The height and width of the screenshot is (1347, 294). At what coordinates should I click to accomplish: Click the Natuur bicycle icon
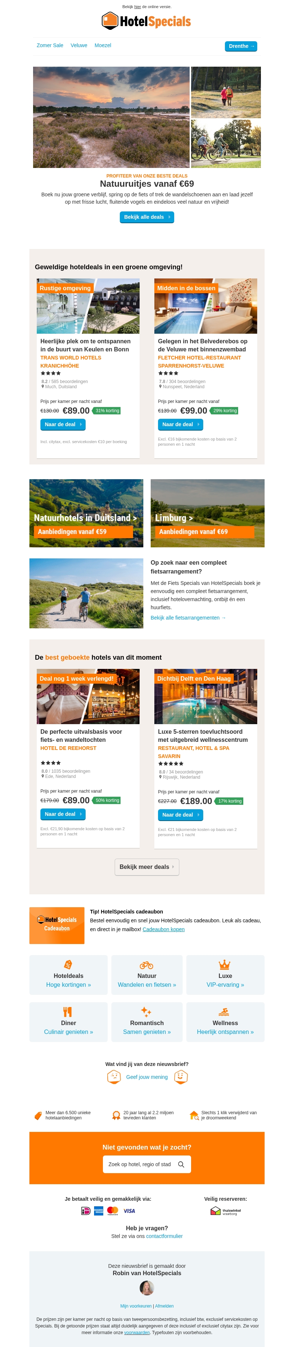[147, 965]
